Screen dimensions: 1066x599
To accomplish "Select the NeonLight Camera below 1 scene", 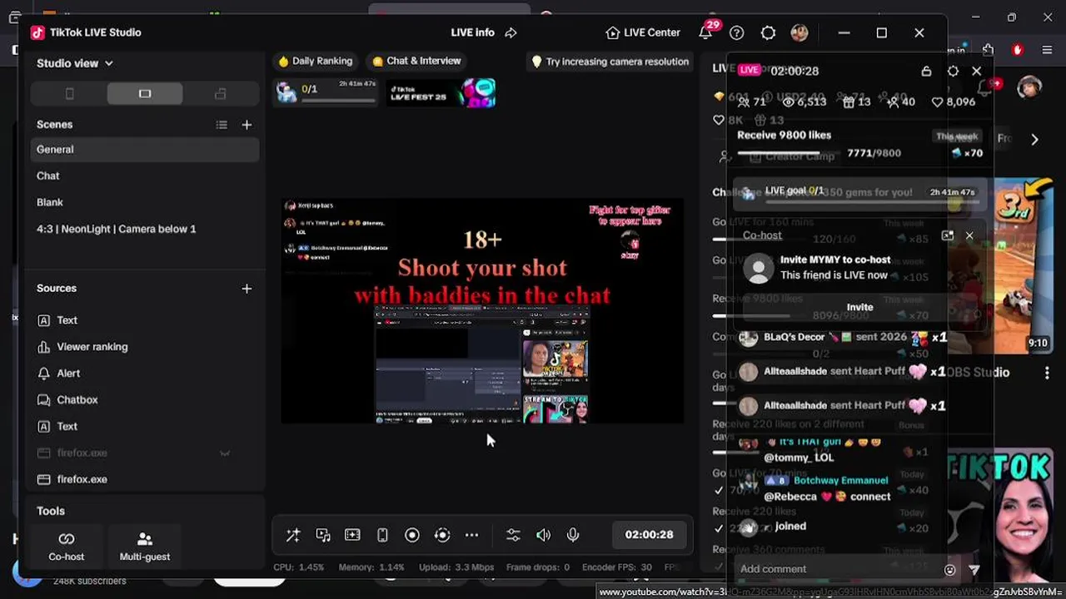I will [145, 229].
